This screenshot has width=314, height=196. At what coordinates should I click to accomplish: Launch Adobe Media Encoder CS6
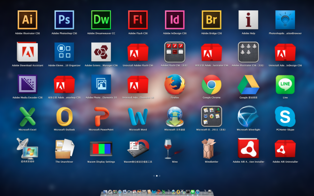[27, 84]
